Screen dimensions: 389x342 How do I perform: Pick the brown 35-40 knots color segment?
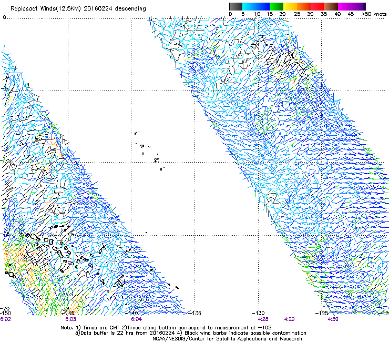(331, 6)
